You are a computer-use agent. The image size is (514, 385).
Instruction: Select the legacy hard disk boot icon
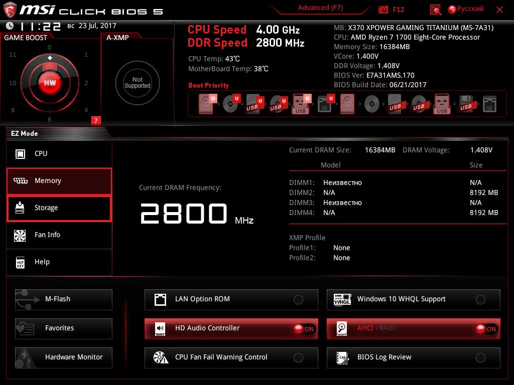(347, 104)
